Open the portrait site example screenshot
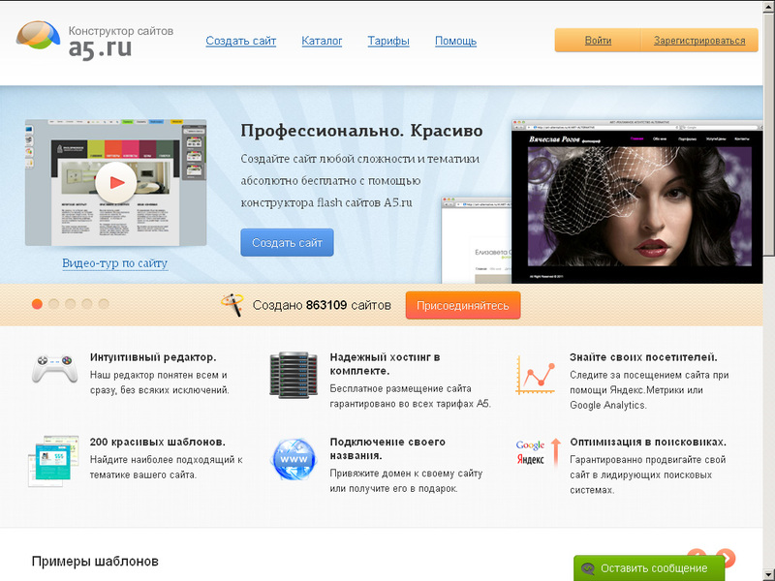This screenshot has height=581, width=775. pyautogui.click(x=637, y=201)
